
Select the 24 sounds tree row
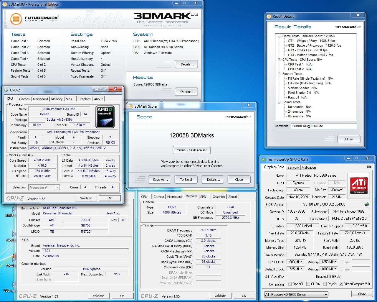pyautogui.click(x=299, y=111)
